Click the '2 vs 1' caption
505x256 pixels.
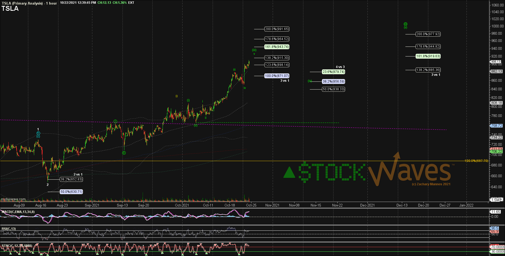(78, 175)
